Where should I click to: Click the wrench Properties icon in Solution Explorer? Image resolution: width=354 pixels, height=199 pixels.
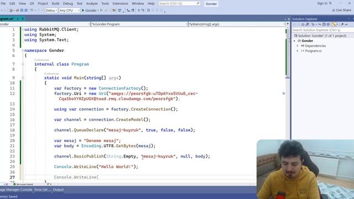[342, 24]
